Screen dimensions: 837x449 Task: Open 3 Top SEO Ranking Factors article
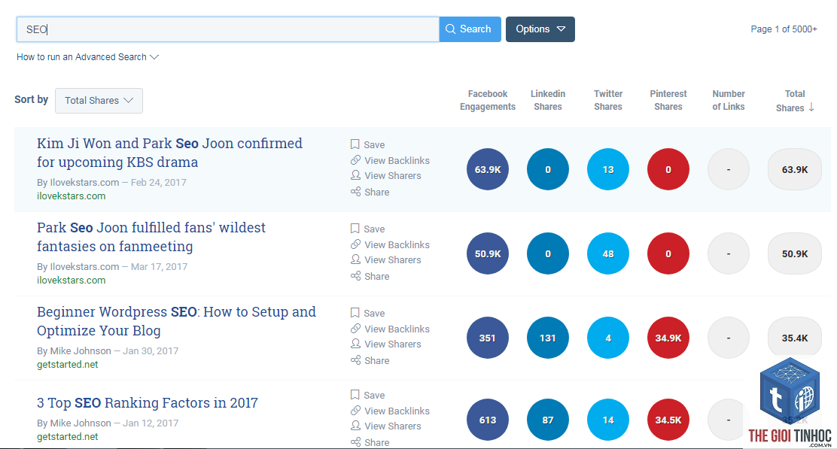click(148, 402)
